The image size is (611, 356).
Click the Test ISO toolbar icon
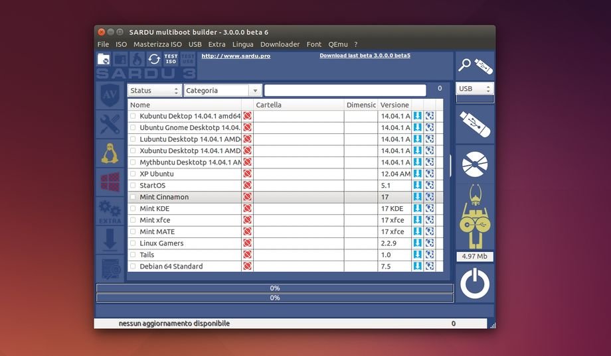coord(171,59)
